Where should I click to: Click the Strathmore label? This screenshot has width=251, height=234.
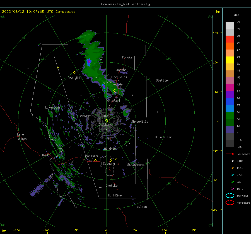coord(136,165)
